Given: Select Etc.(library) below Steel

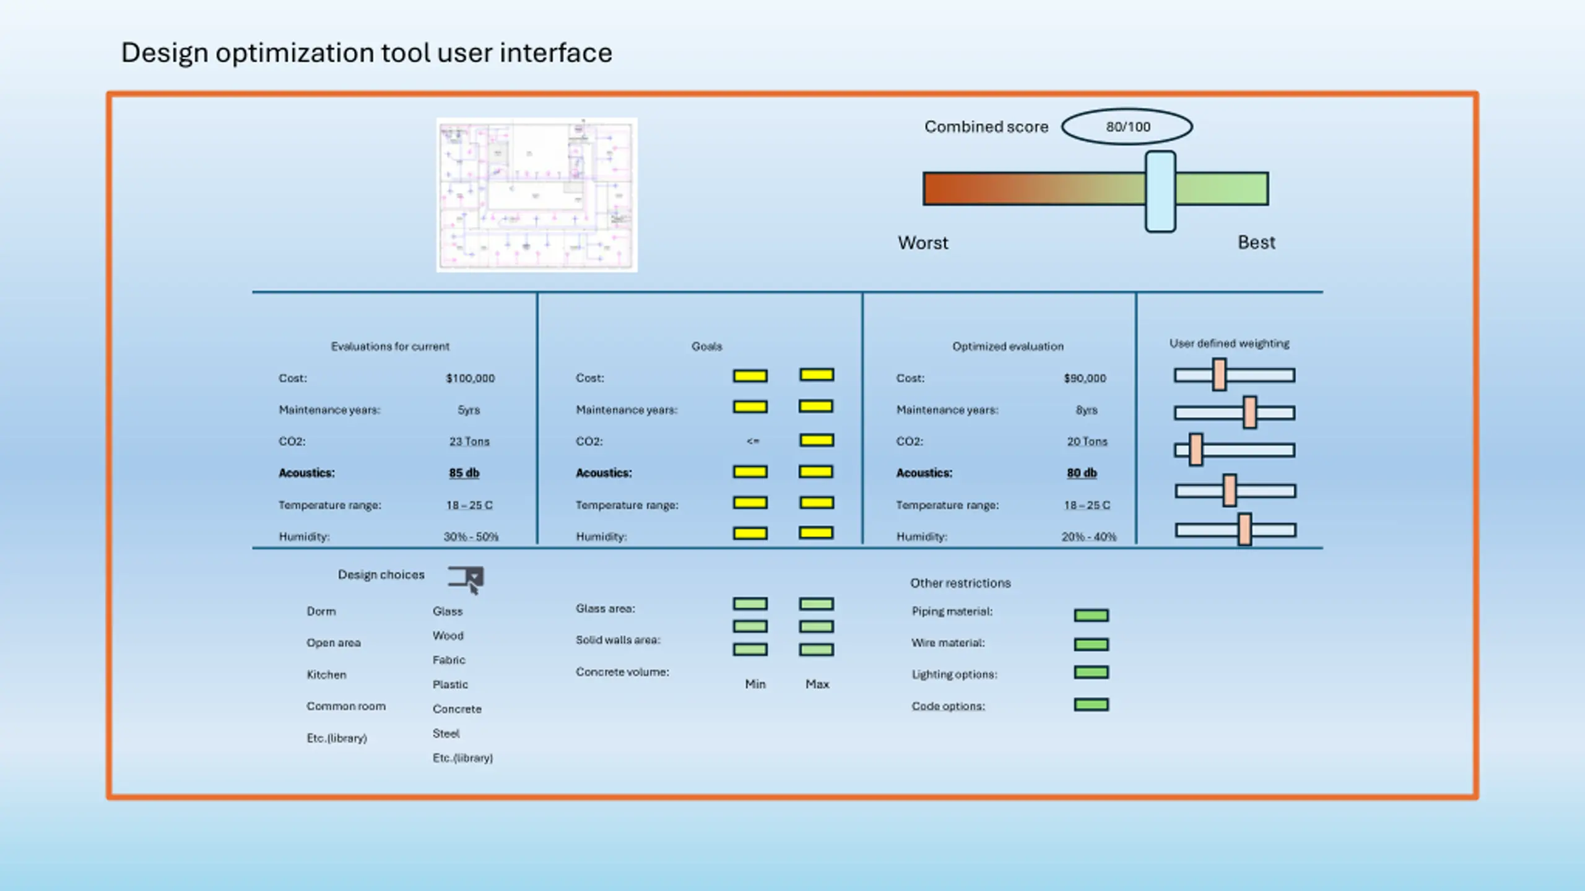Looking at the screenshot, I should click(462, 758).
